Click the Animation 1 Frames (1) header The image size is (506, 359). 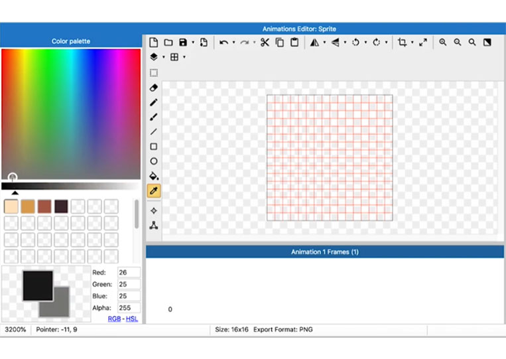[x=325, y=251]
